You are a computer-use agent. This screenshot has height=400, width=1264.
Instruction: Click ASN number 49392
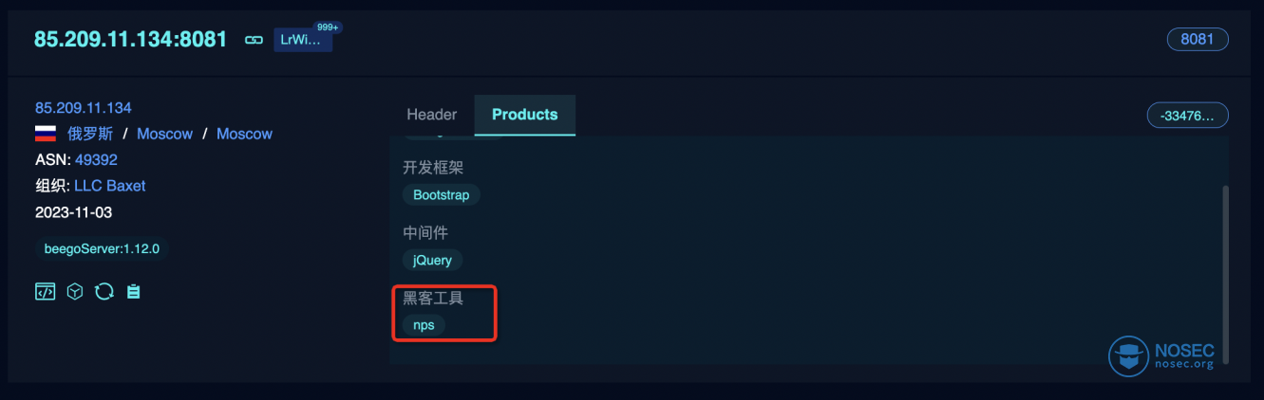click(x=96, y=160)
